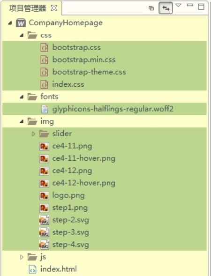The width and height of the screenshot is (211, 276).
Task: Select the glyphicons-halflings-regular.woff2 file icon
Action: coord(45,109)
